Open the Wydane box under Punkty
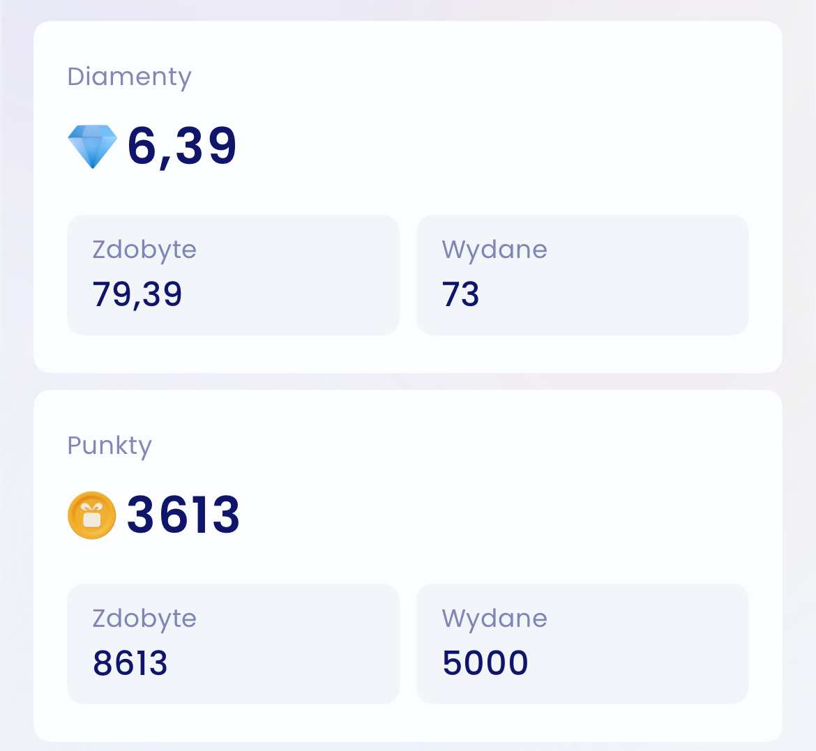This screenshot has width=816, height=751. coord(583,644)
